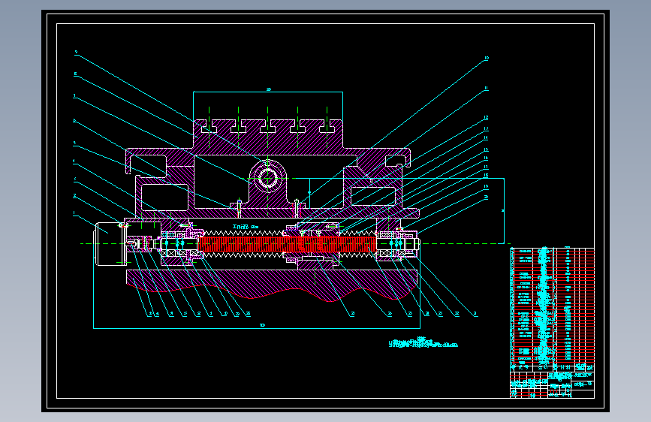Select part callout number 15
This screenshot has height=422, width=651.
click(x=486, y=149)
